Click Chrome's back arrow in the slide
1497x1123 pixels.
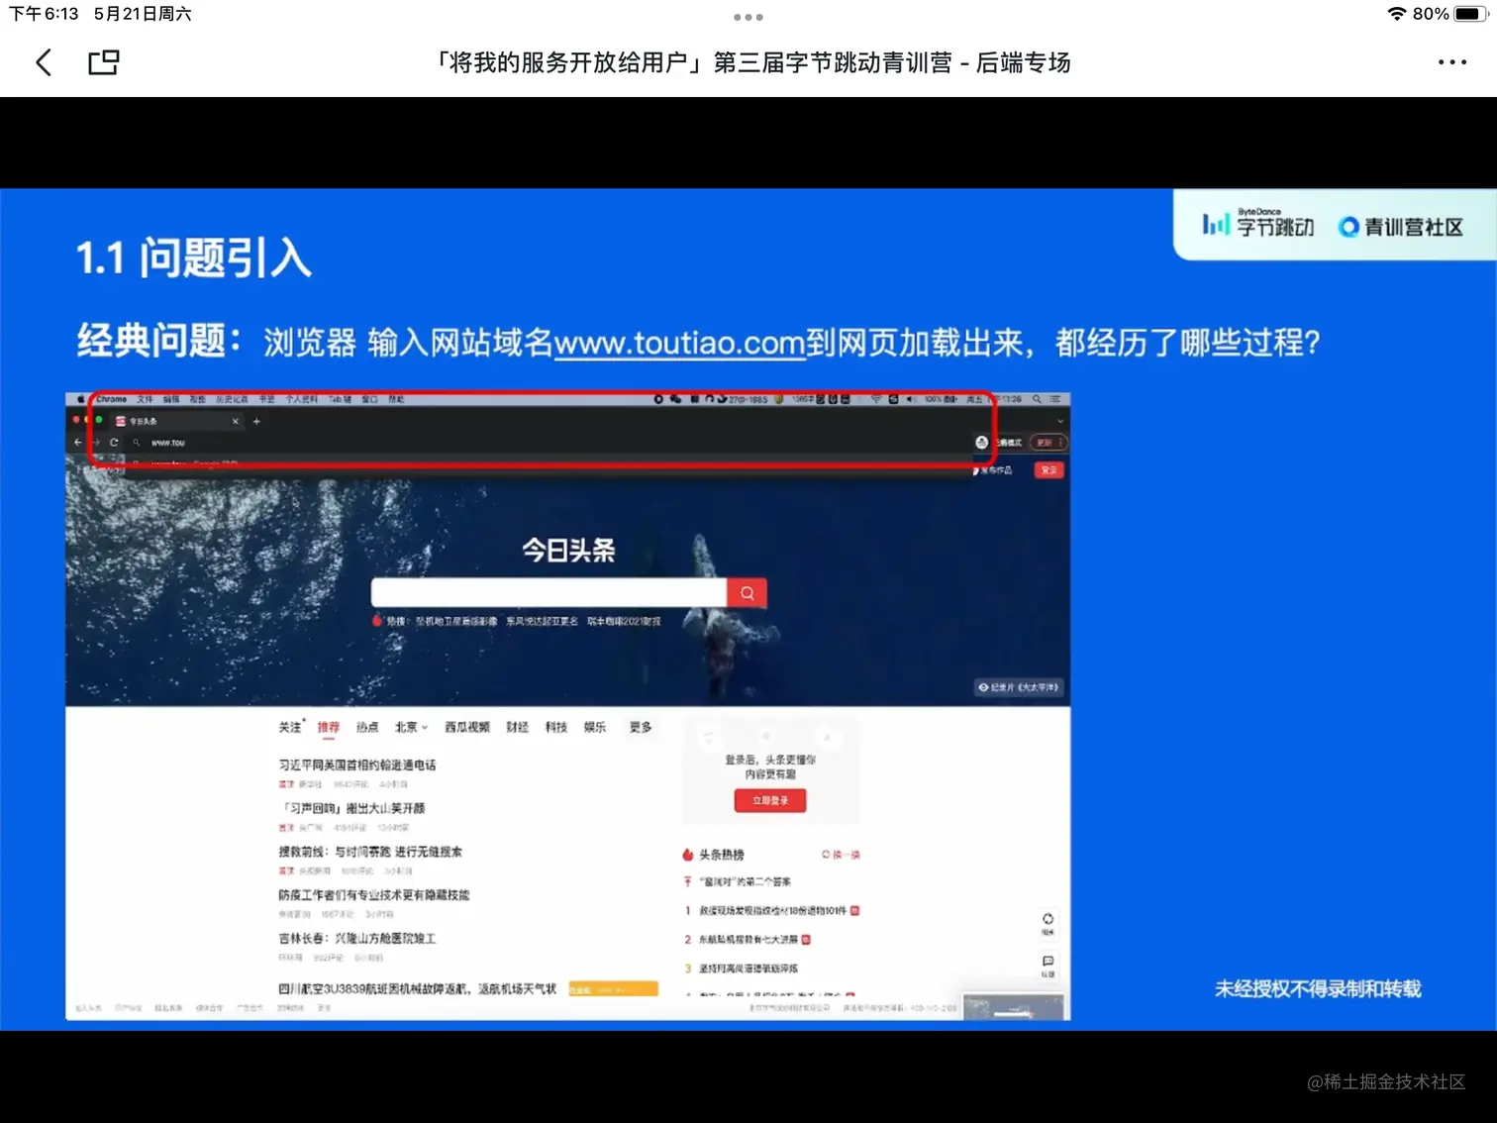(78, 443)
